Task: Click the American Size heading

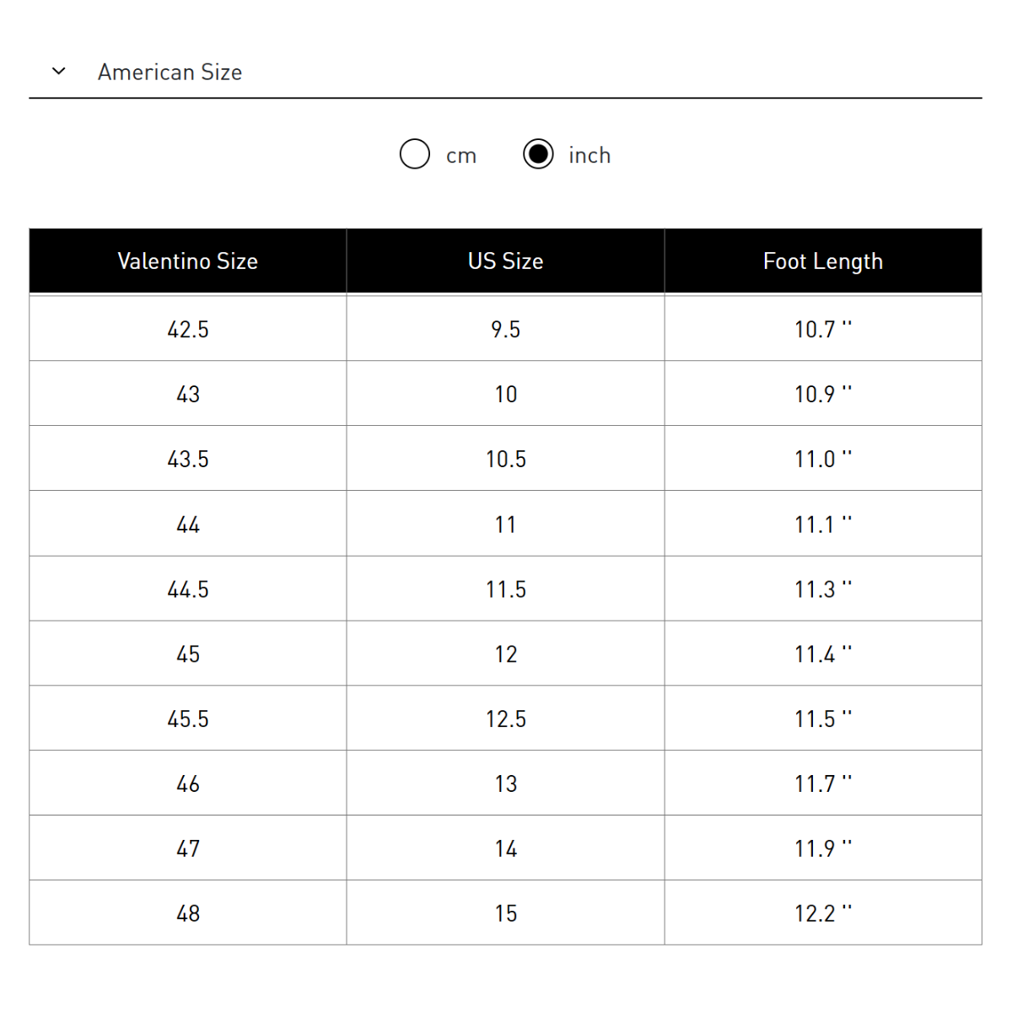Action: (170, 73)
